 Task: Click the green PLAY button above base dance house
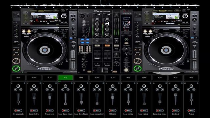click(x=65, y=78)
